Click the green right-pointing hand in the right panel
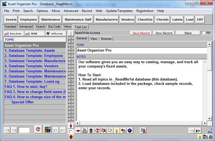Screen dimensions: 215x141 [198, 131]
